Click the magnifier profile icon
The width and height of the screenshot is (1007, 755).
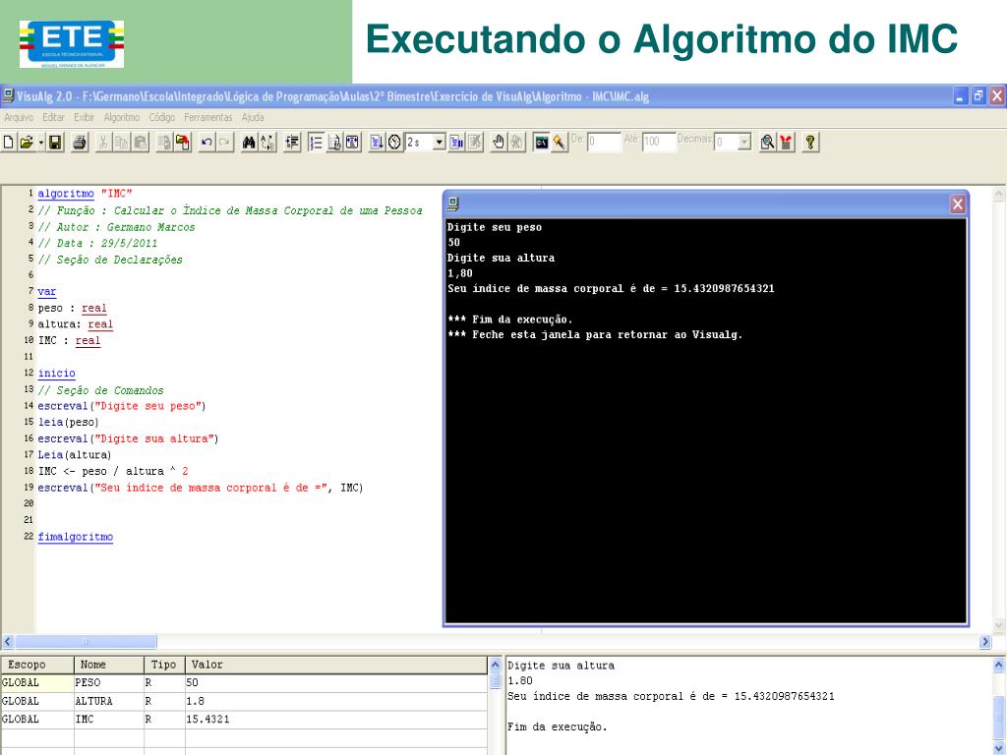tap(767, 142)
